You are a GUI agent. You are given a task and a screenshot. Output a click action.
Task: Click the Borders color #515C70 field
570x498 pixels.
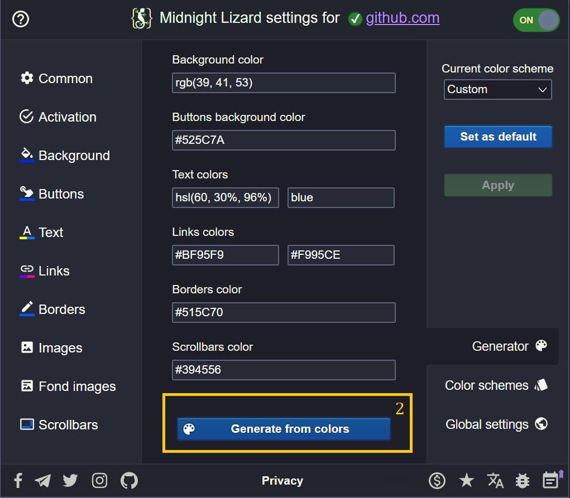[x=284, y=312]
